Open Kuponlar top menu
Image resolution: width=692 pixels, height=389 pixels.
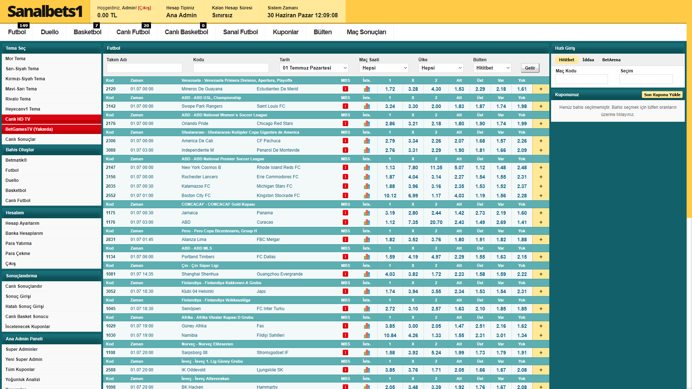pos(286,32)
